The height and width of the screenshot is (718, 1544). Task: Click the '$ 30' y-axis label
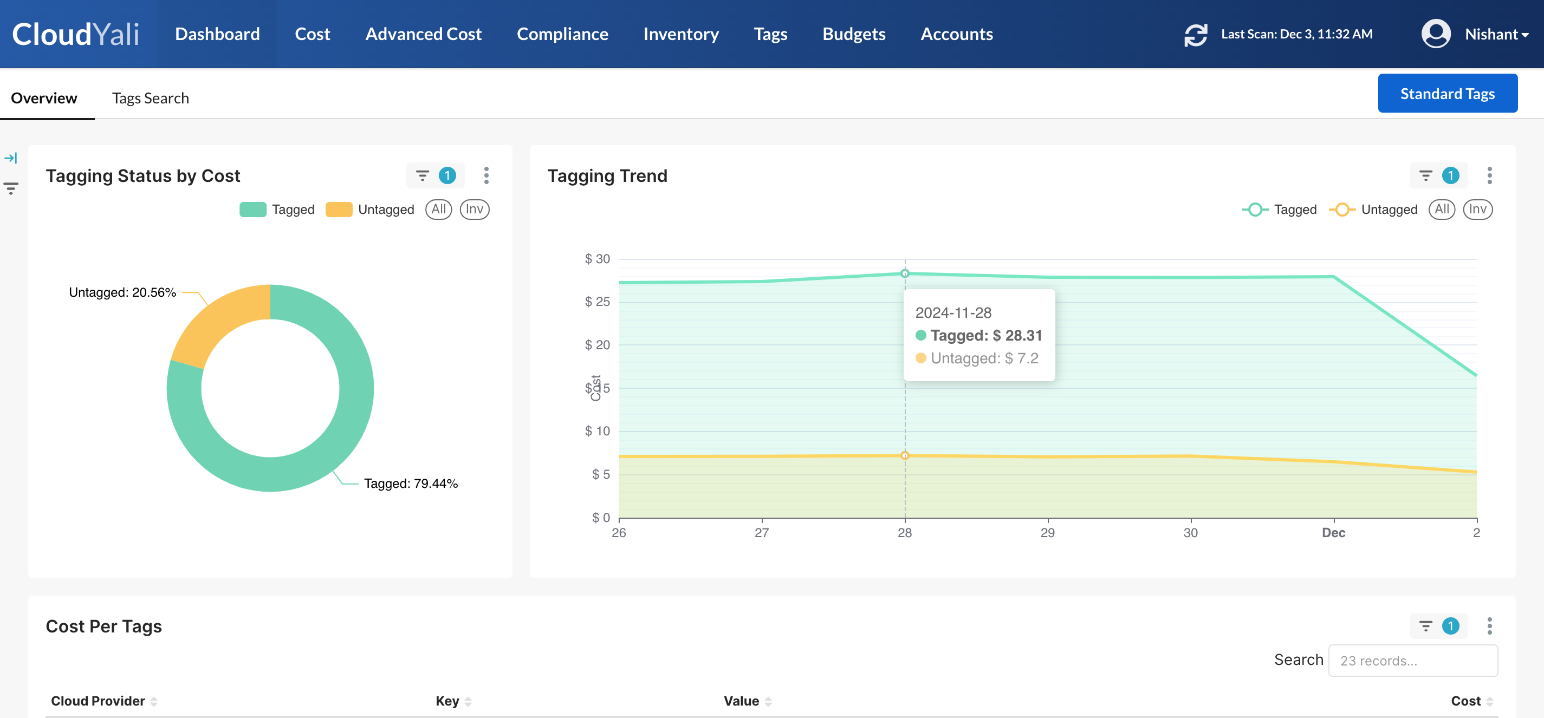click(597, 259)
